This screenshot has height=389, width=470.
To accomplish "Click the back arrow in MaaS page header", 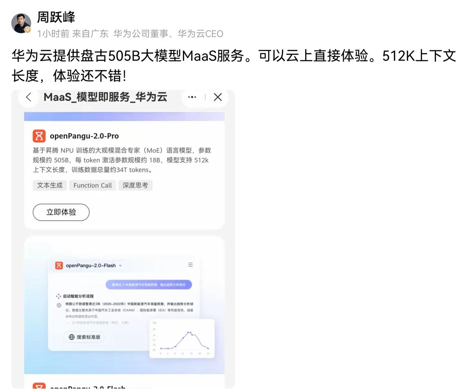I will [x=29, y=97].
